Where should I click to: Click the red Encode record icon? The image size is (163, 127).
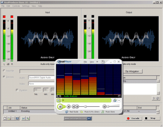(128, 119)
